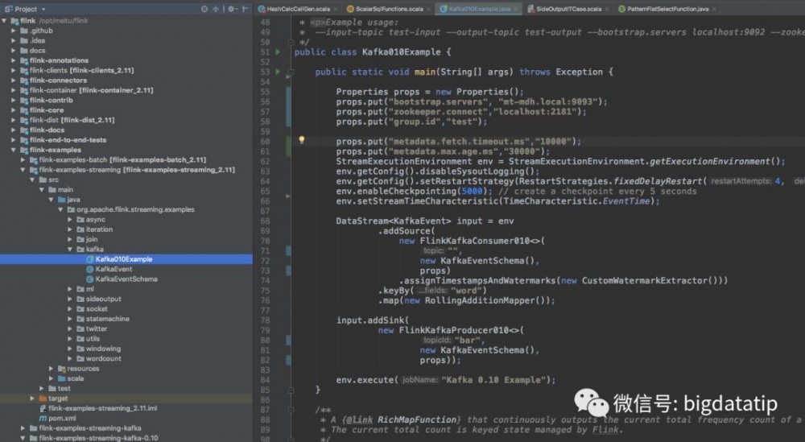Select the wordcount package
The image size is (805, 442).
click(x=104, y=359)
